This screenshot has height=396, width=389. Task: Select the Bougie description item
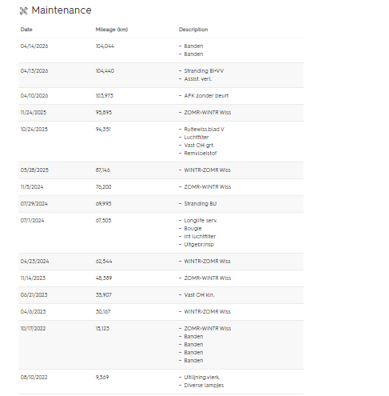[193, 229]
